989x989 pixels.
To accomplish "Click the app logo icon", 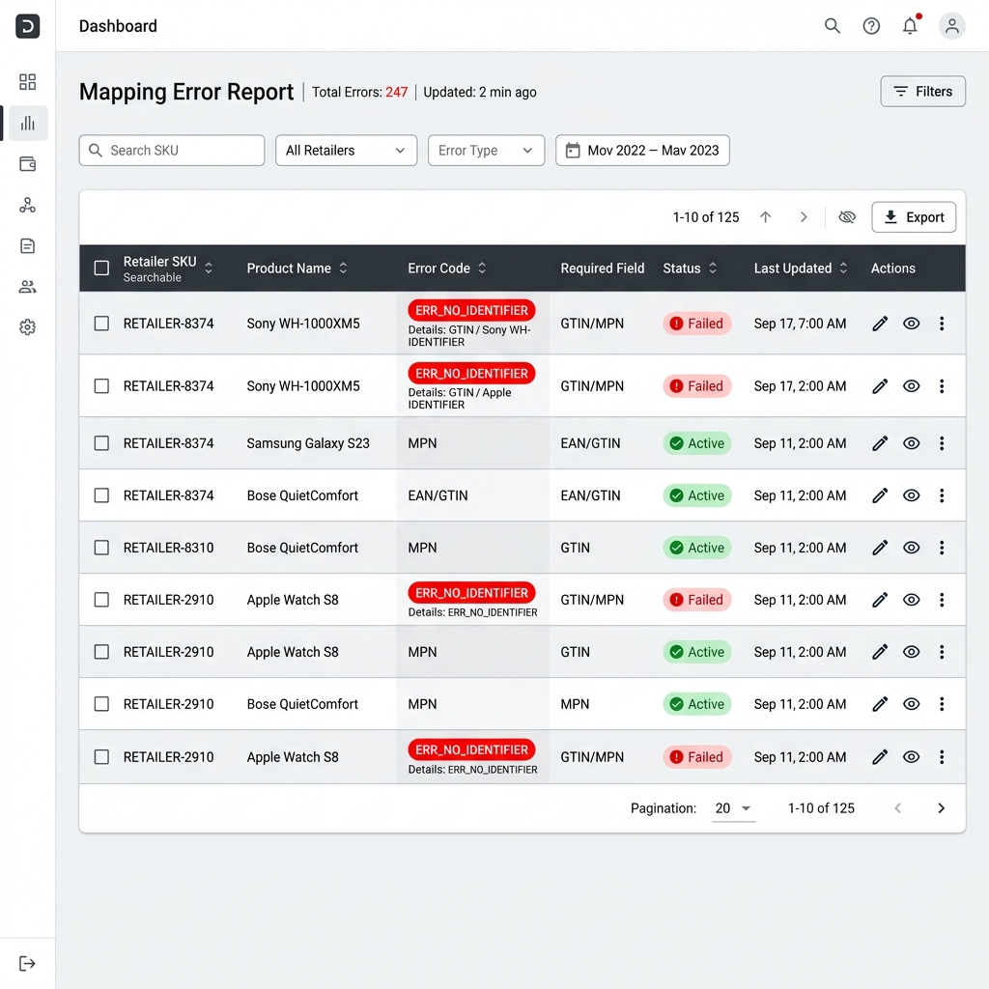I will coord(27,26).
